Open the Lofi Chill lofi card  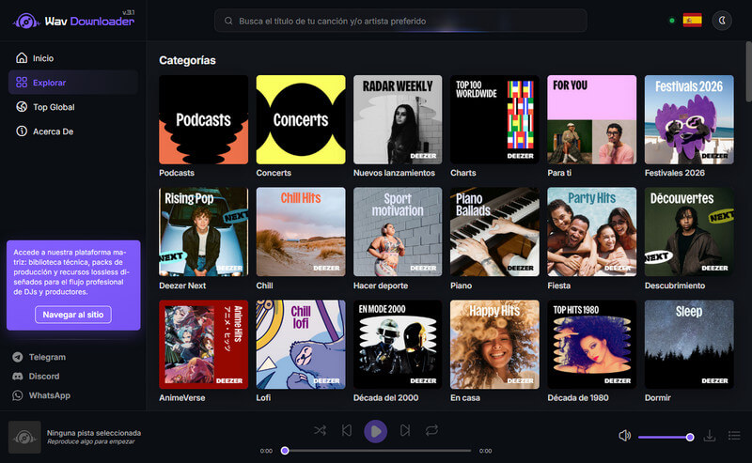click(x=301, y=345)
